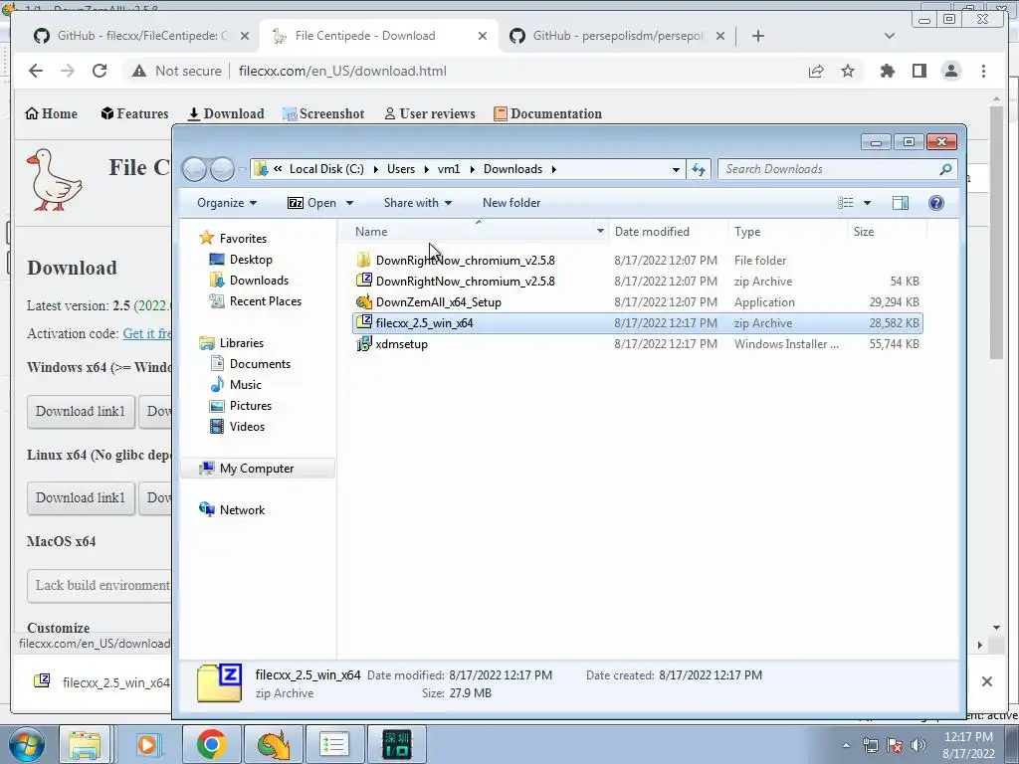Expand the address bar history dropdown
Image resolution: width=1019 pixels, height=764 pixels.
[x=676, y=169]
